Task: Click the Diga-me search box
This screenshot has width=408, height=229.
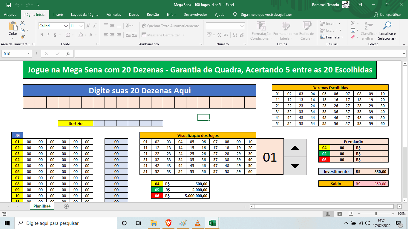Action: point(263,15)
